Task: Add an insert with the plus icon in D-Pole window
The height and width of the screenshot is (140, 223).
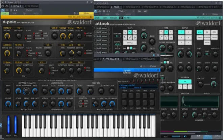Action: pos(5,2)
